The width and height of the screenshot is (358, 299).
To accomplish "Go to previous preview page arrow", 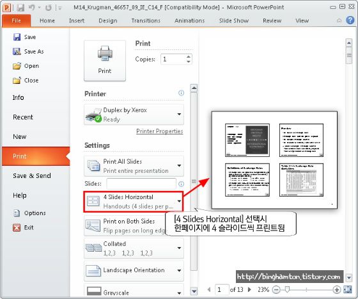I will tap(209, 289).
